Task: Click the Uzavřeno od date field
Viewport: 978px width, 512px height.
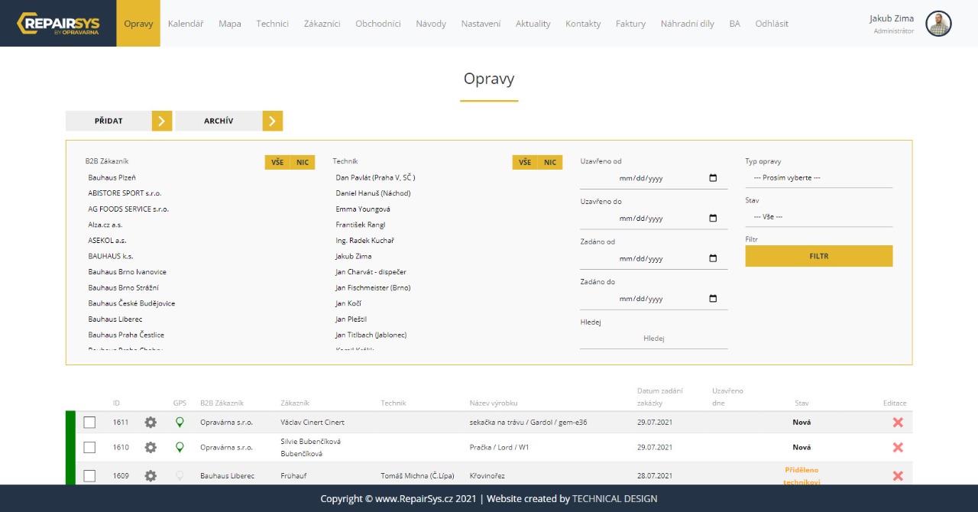Action: tap(654, 178)
